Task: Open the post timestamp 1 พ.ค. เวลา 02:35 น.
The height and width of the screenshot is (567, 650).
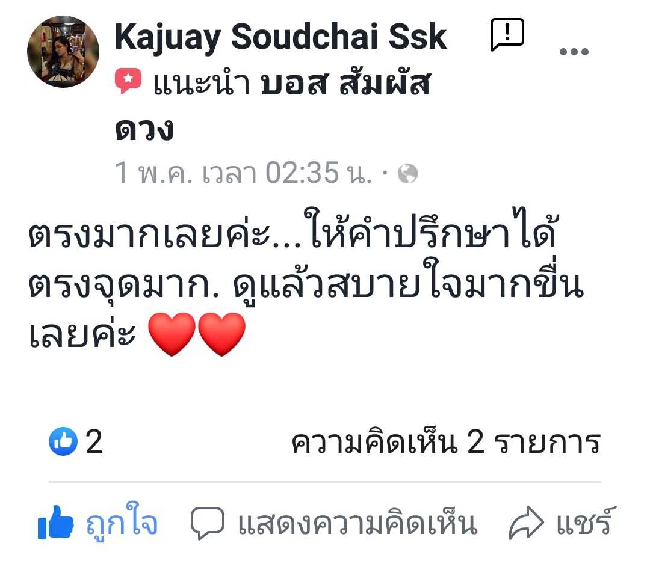Action: pyautogui.click(x=243, y=173)
